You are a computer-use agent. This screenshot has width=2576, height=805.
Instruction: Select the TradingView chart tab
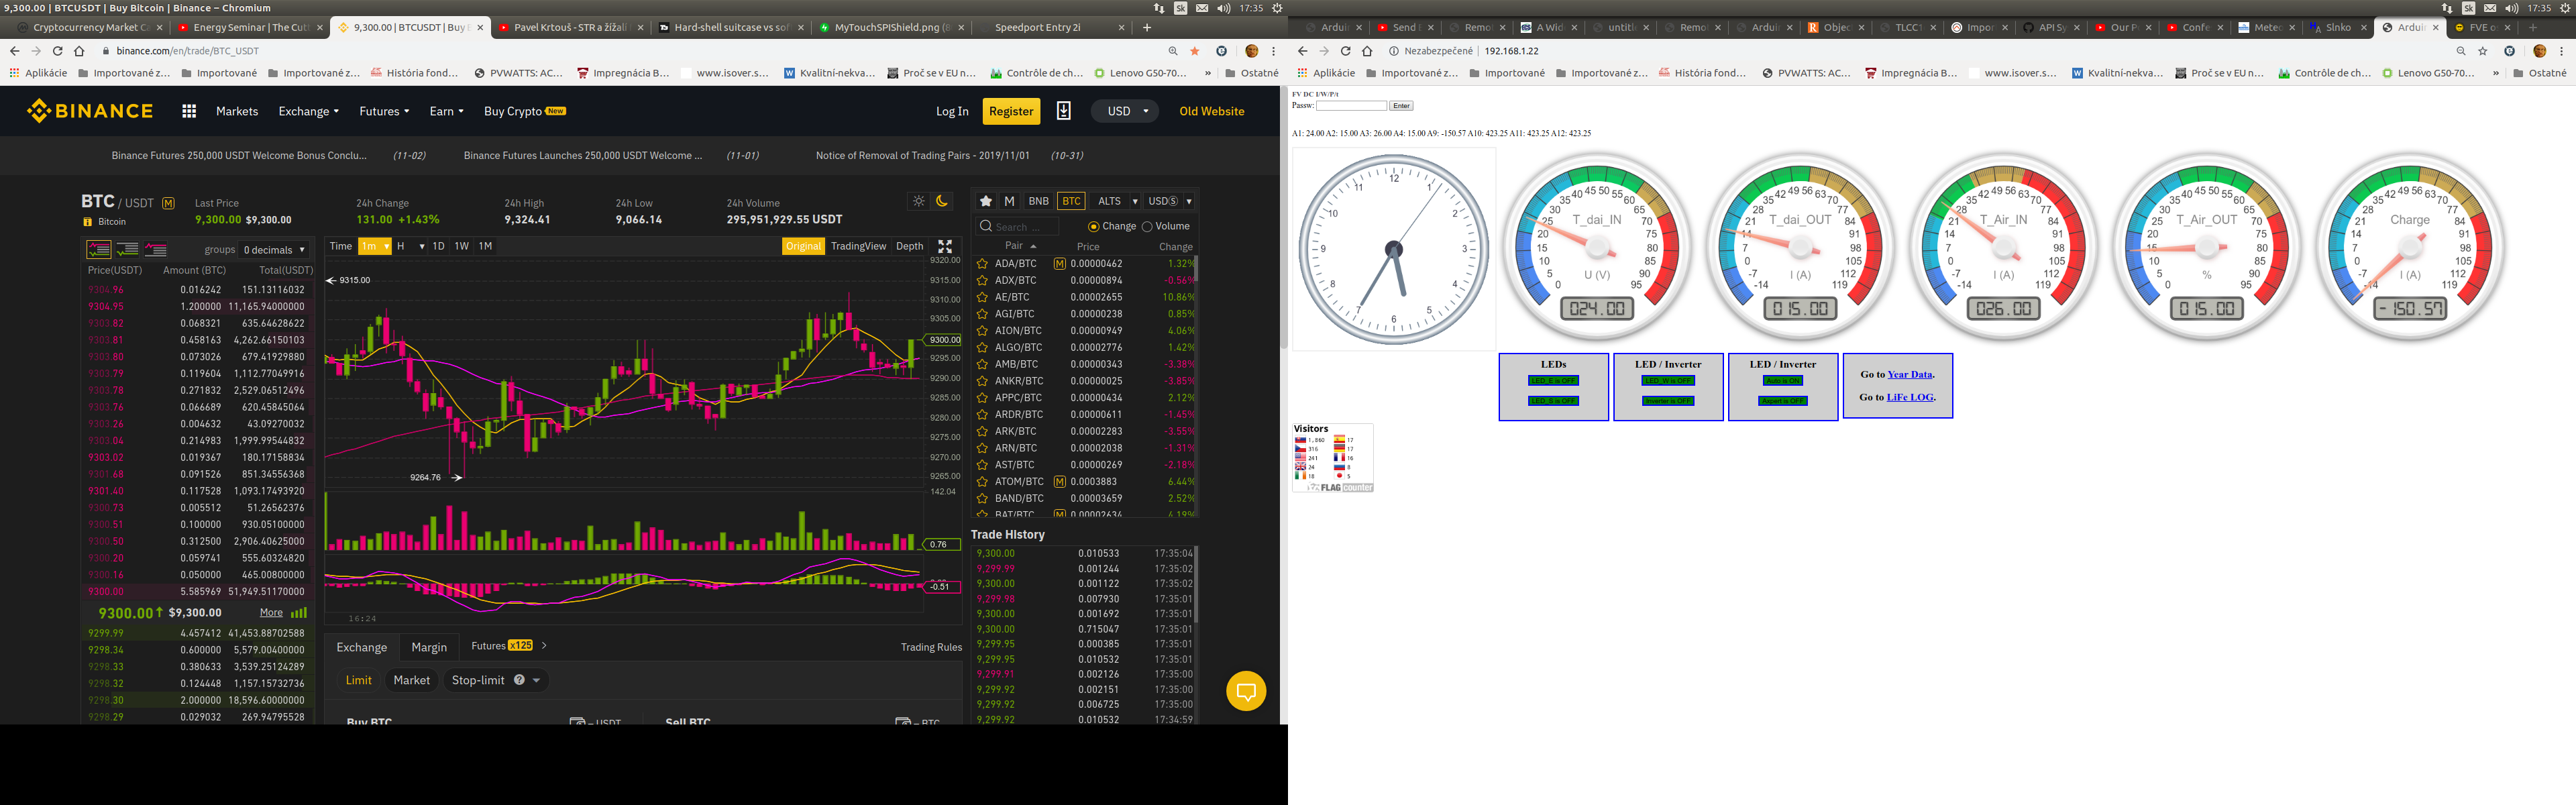(858, 246)
